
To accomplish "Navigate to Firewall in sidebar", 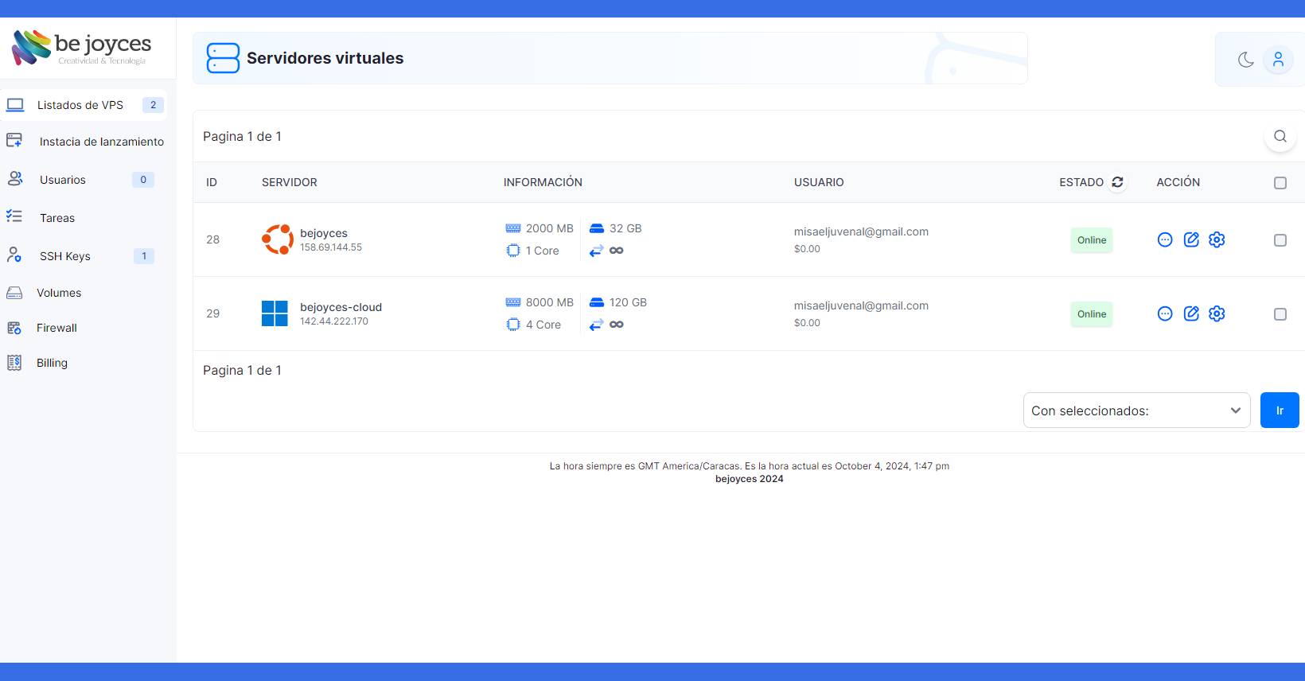I will 56,328.
